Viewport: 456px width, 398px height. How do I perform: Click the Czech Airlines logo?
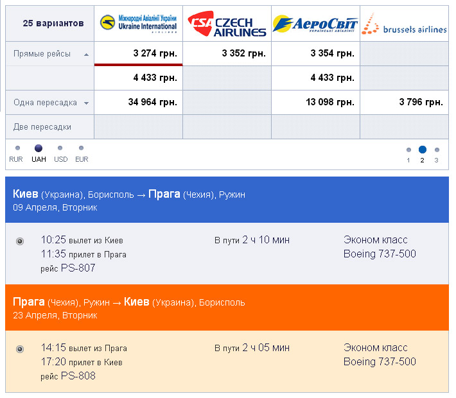pos(227,24)
